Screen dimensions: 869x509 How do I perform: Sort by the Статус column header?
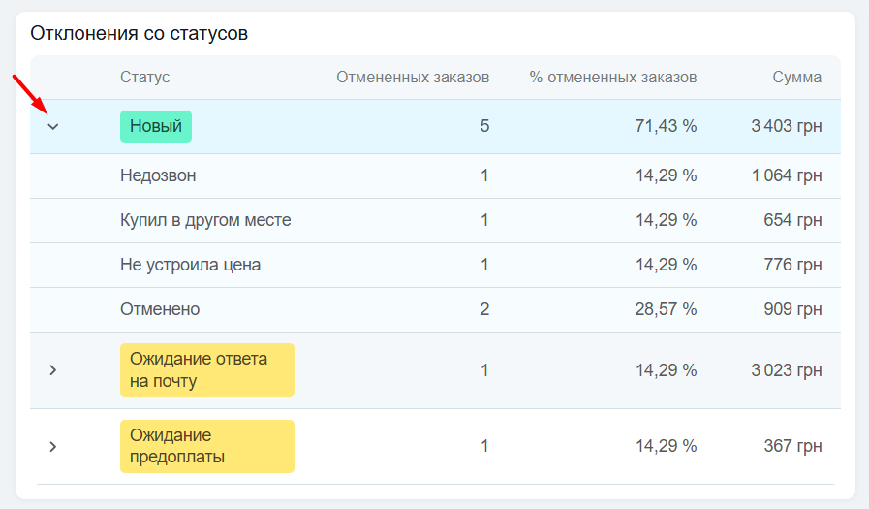[144, 78]
